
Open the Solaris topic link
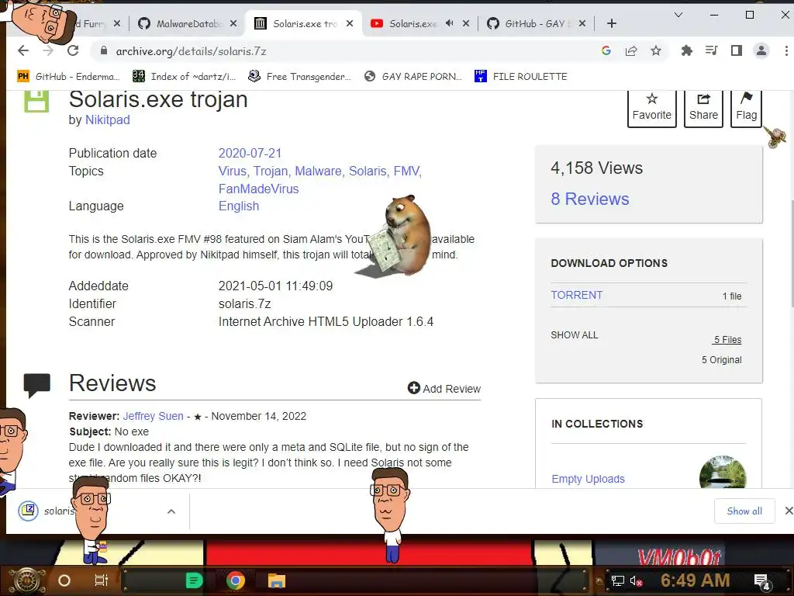click(368, 172)
